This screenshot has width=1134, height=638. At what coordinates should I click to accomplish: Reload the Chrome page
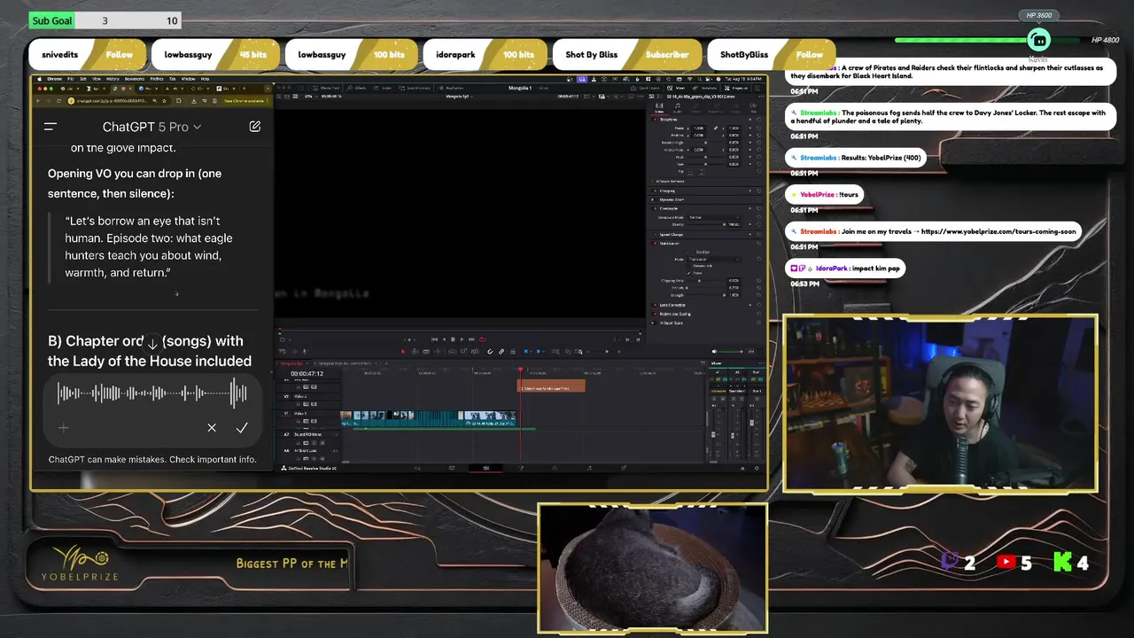pos(58,101)
